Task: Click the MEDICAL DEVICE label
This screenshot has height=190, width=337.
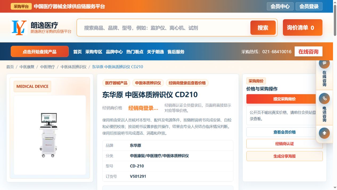Action: click(x=33, y=86)
